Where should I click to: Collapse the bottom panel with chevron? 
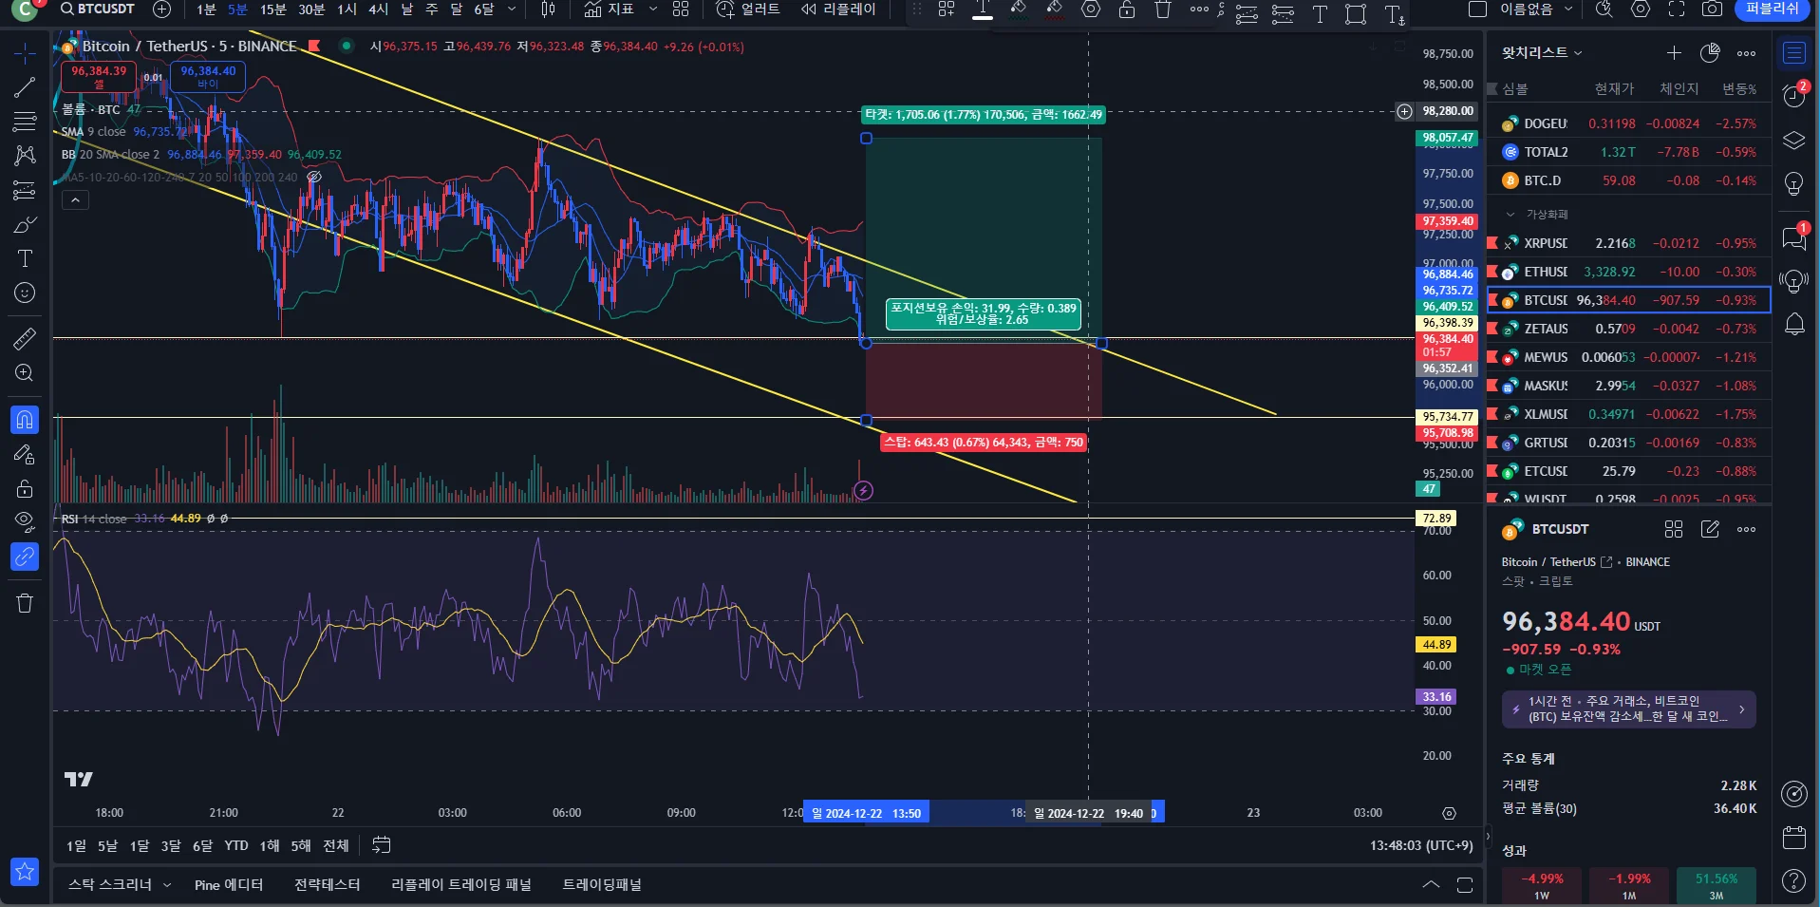pos(1431,884)
